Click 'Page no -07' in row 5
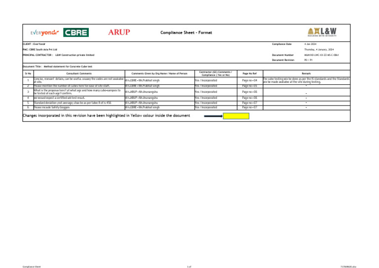Viewport: 379px width, 268px height. pos(250,103)
